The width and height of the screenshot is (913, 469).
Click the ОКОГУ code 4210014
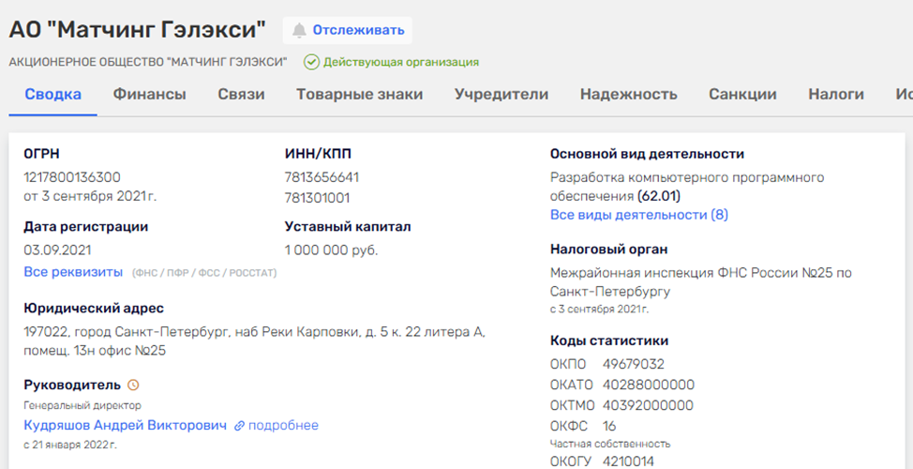pyautogui.click(x=628, y=462)
